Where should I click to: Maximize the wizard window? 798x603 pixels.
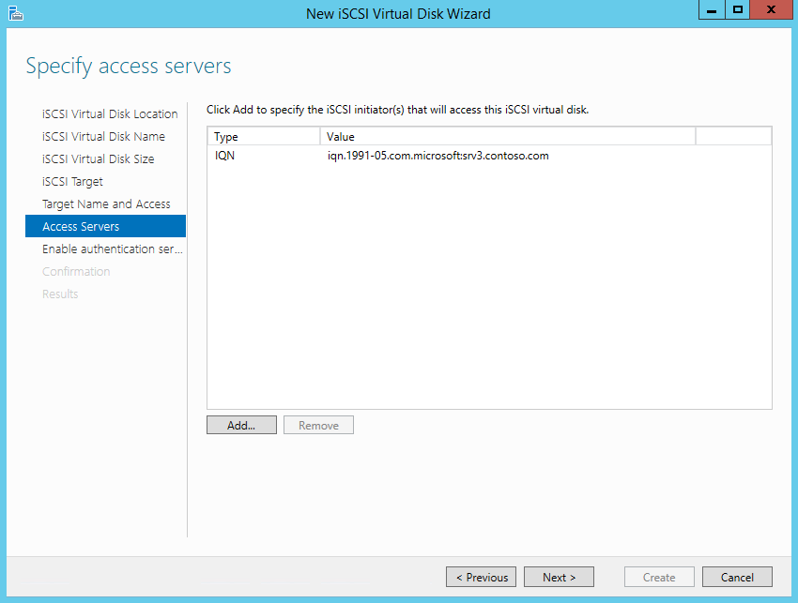(x=737, y=10)
